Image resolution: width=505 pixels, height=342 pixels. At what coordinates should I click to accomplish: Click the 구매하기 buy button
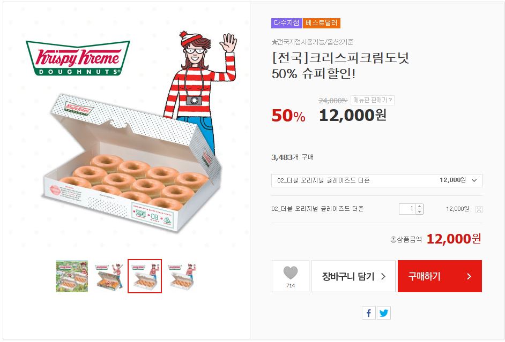[440, 276]
